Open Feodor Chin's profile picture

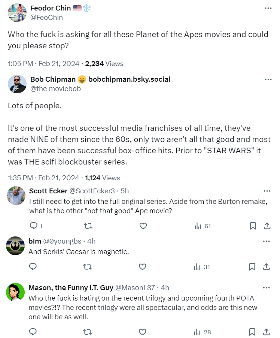point(17,13)
